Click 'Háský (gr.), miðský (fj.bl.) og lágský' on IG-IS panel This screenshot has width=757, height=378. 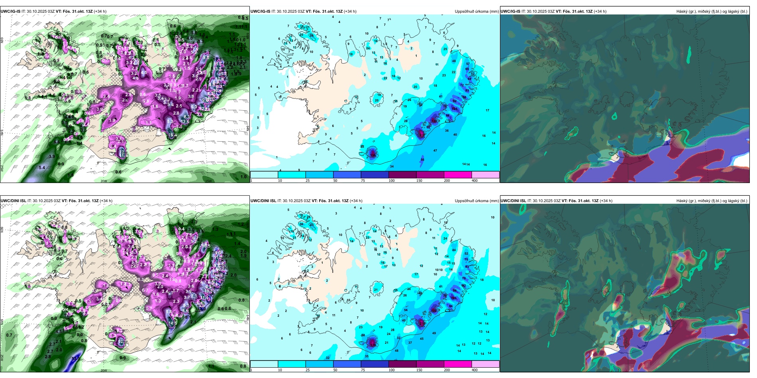pyautogui.click(x=712, y=12)
